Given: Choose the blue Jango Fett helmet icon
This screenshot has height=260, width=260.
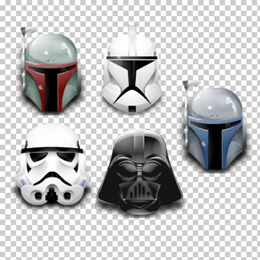Looking at the screenshot, I should click(x=215, y=125).
